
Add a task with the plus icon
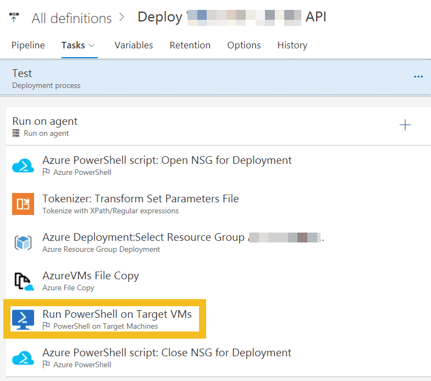[405, 125]
